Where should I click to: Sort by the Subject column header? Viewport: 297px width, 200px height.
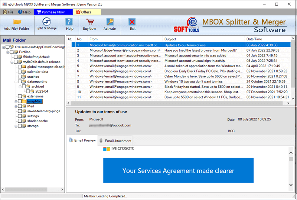(204, 39)
